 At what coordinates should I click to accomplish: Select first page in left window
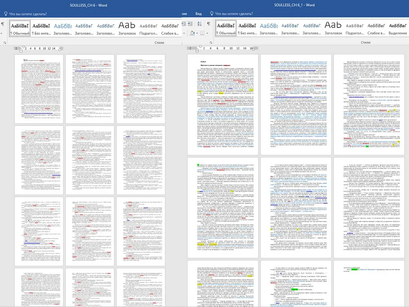coord(39,89)
